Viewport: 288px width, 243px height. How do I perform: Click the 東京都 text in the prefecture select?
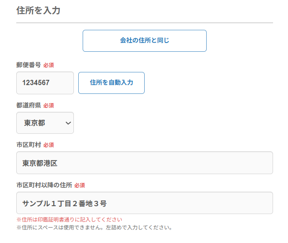click(x=35, y=123)
